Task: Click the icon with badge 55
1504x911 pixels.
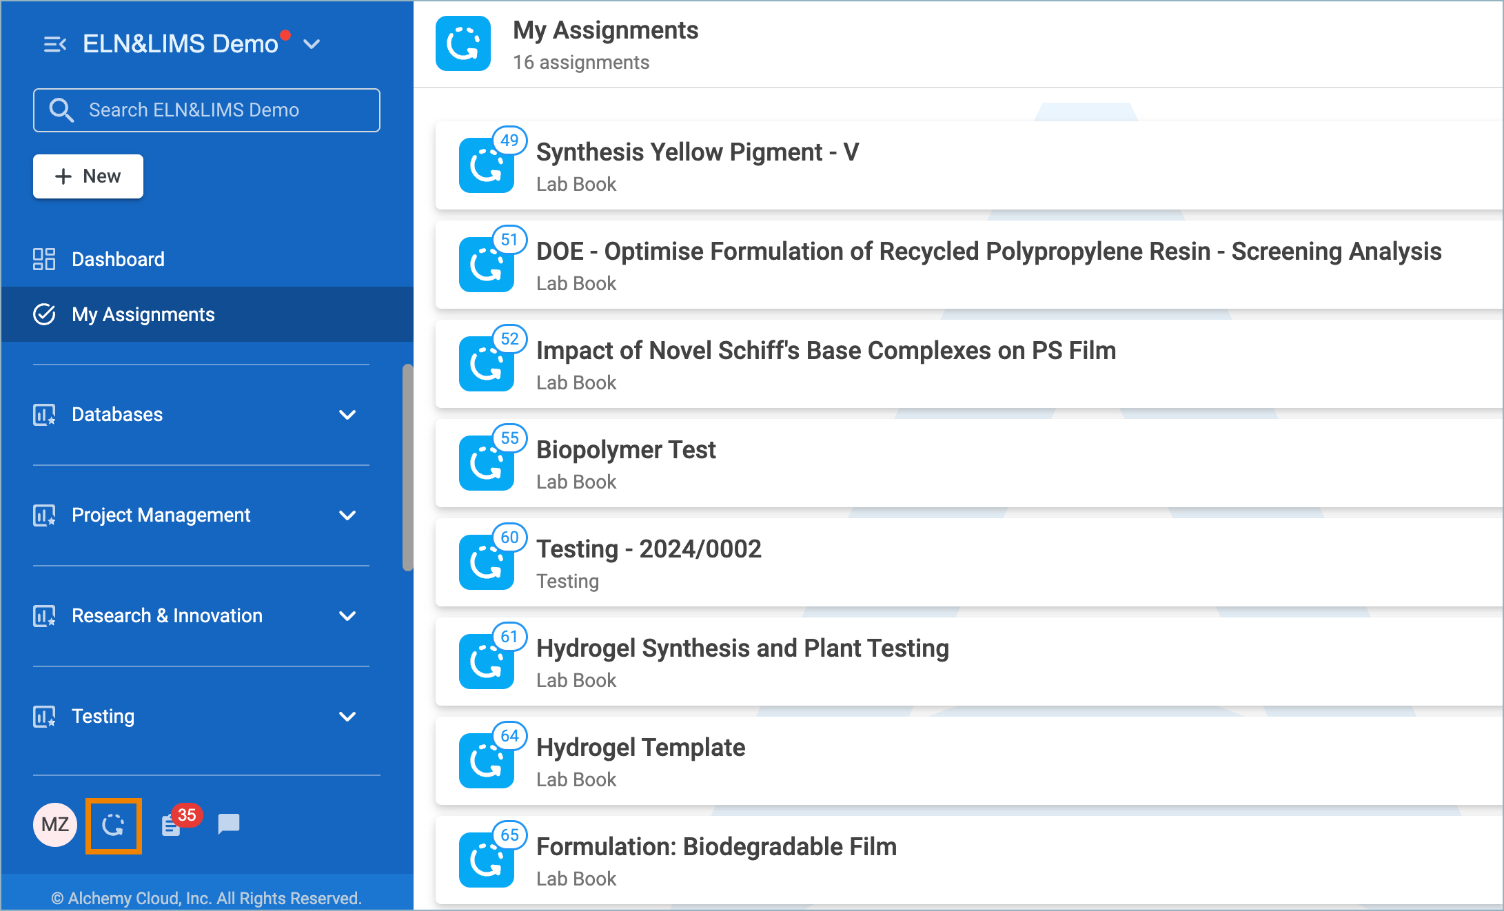Action: 487,463
